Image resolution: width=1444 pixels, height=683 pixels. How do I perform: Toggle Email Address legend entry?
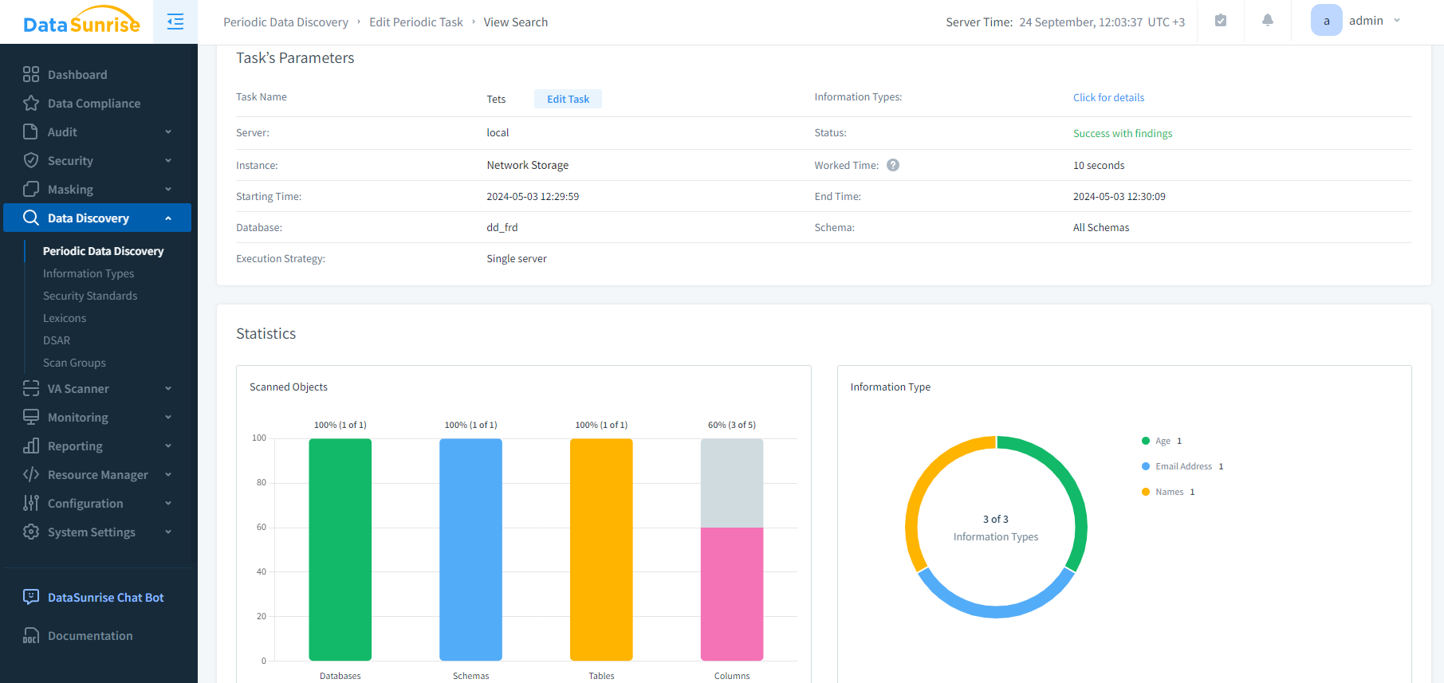[1182, 466]
